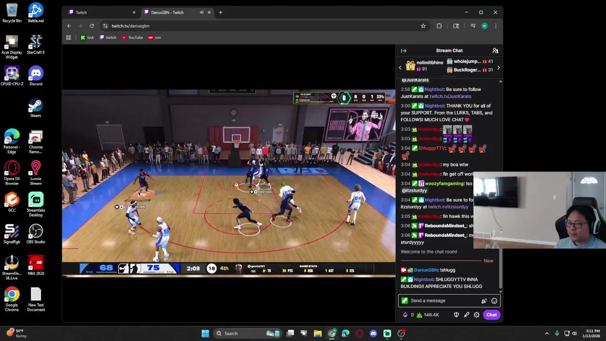Viewport: 606px width, 341px height.
Task: Open the Chrome apps grid shortcut
Action: [x=69, y=37]
